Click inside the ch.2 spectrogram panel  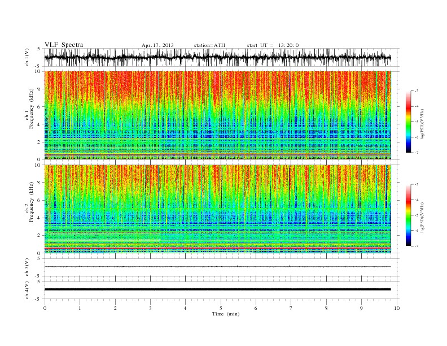tap(218, 209)
